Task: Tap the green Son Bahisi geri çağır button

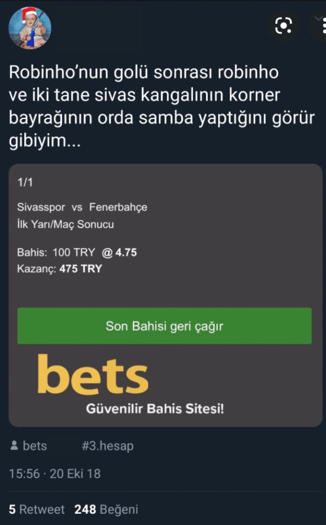Action: pyautogui.click(x=164, y=326)
